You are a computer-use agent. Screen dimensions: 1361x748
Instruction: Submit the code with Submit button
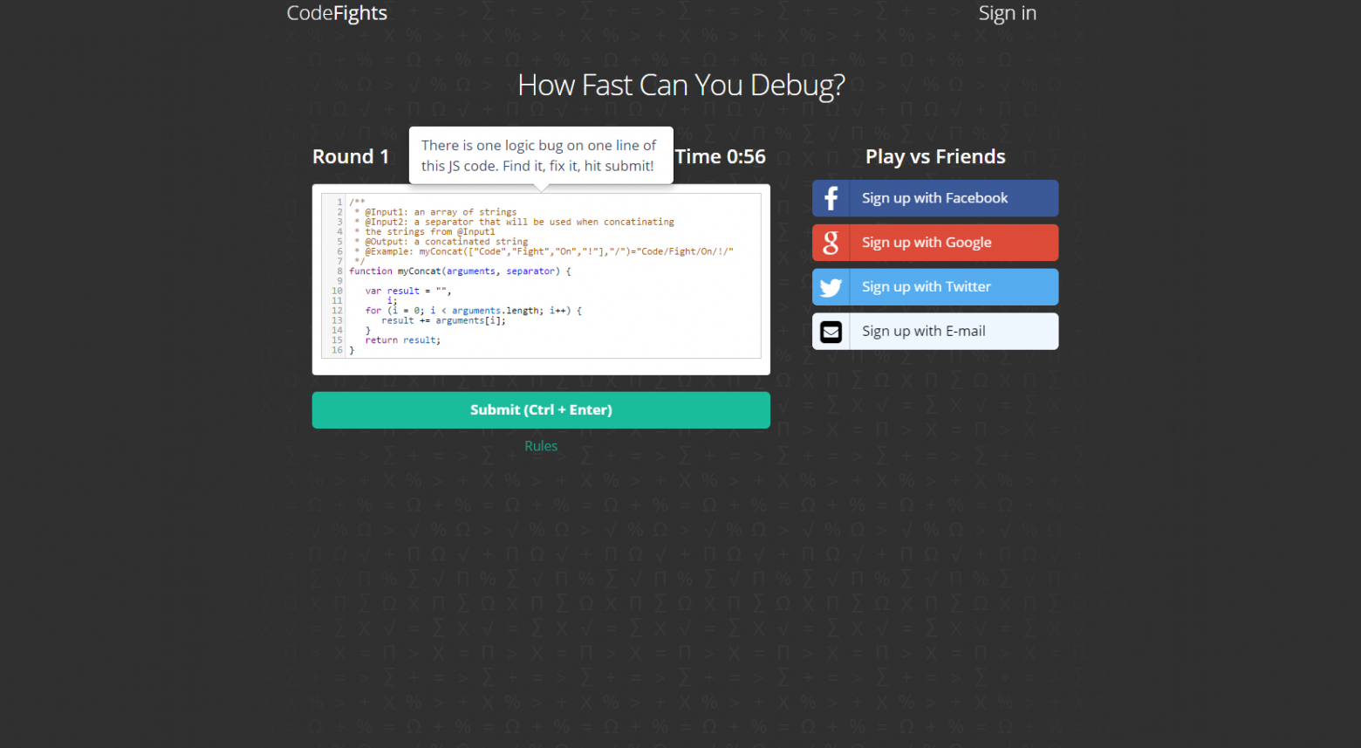pos(541,410)
